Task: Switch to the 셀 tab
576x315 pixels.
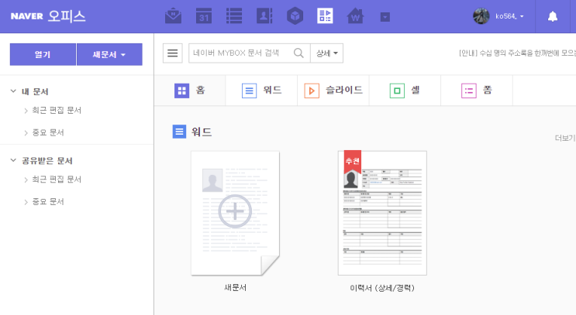Action: click(x=405, y=91)
